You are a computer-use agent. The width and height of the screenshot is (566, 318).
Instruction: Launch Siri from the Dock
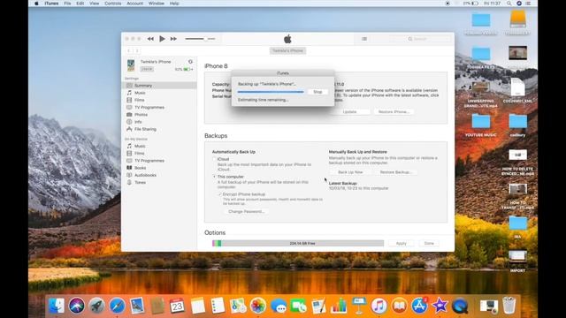77,307
